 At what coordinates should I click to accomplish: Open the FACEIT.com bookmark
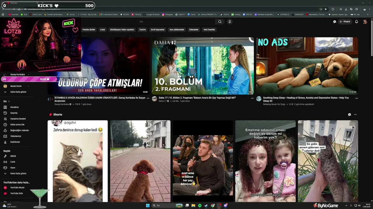(35, 15)
